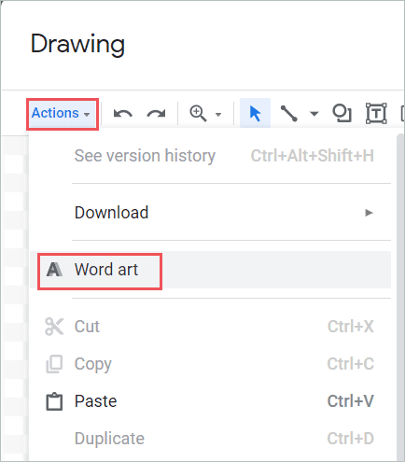Click the Word art A icon
The height and width of the screenshot is (462, 405).
pyautogui.click(x=54, y=270)
